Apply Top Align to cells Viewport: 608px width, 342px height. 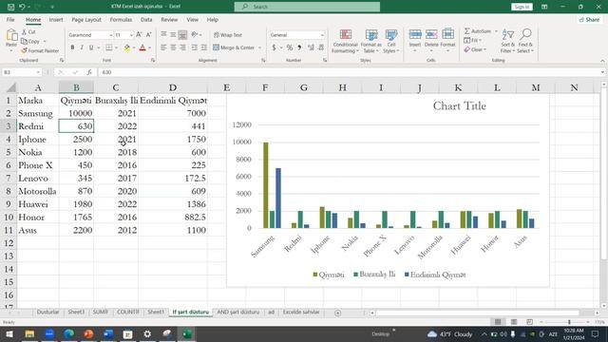point(163,35)
